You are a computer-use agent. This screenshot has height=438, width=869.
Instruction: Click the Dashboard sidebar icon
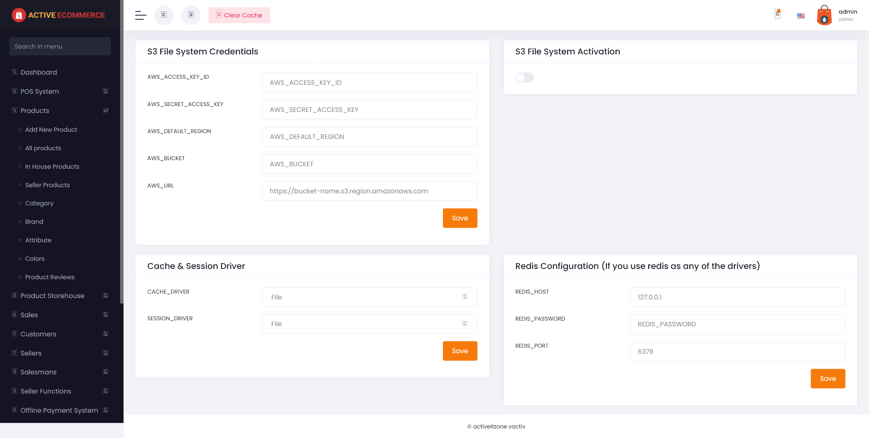(x=15, y=72)
